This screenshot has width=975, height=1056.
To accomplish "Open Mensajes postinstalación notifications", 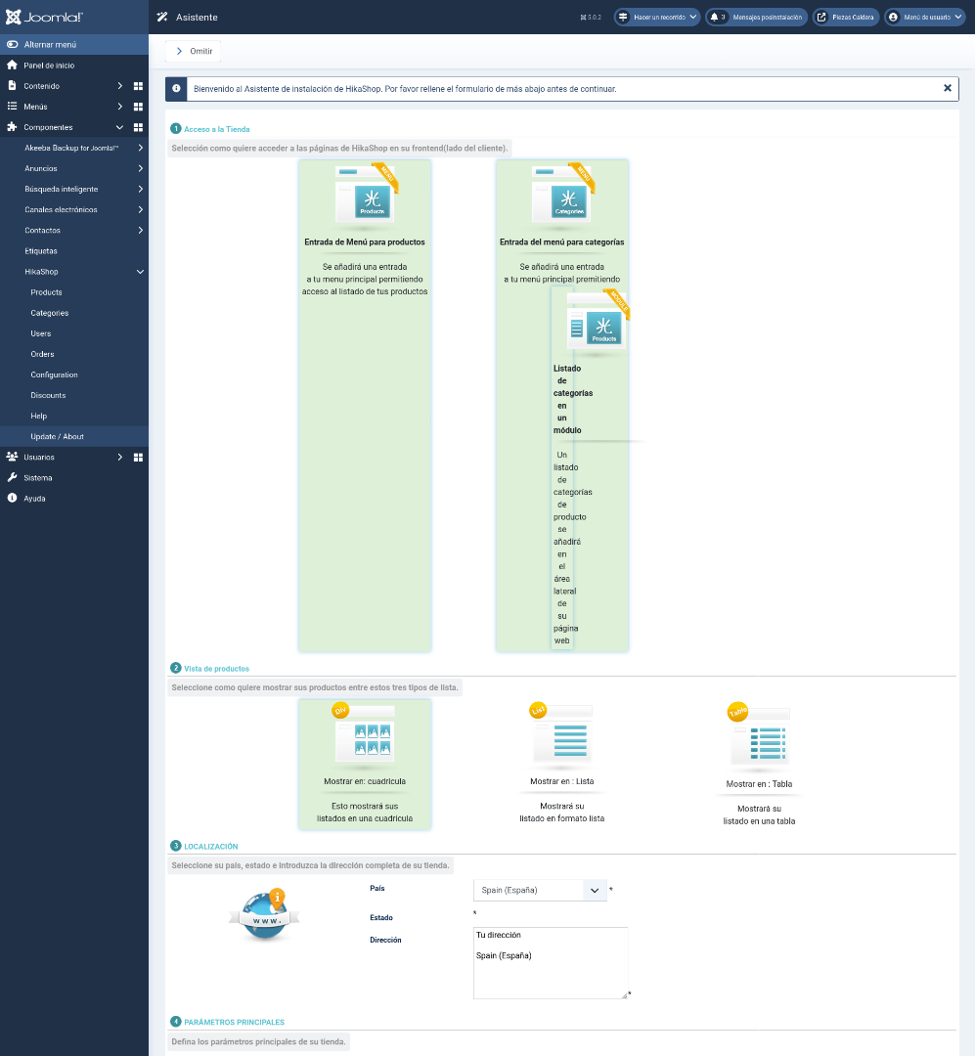I will pos(757,17).
